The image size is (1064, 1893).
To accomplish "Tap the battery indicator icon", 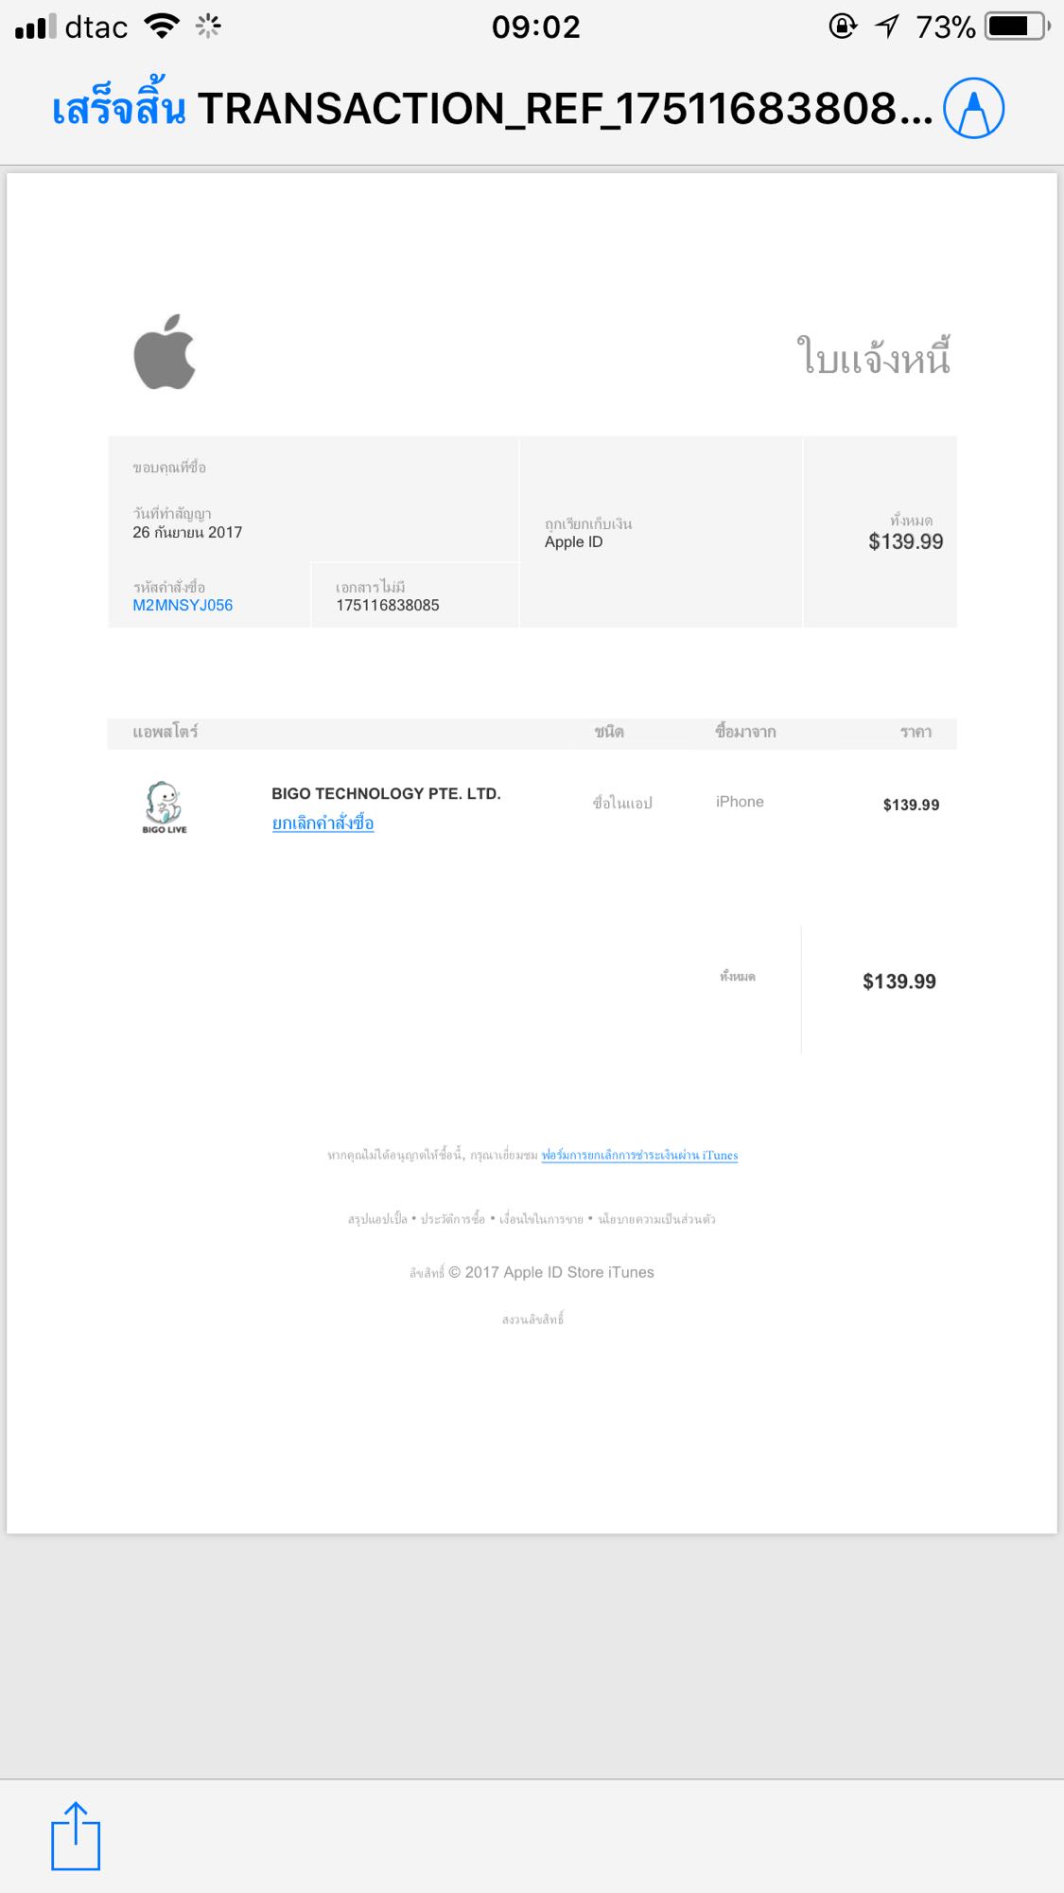I will pyautogui.click(x=1018, y=26).
